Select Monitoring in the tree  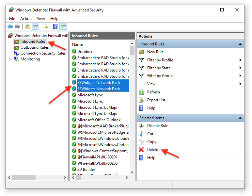[x=30, y=59]
